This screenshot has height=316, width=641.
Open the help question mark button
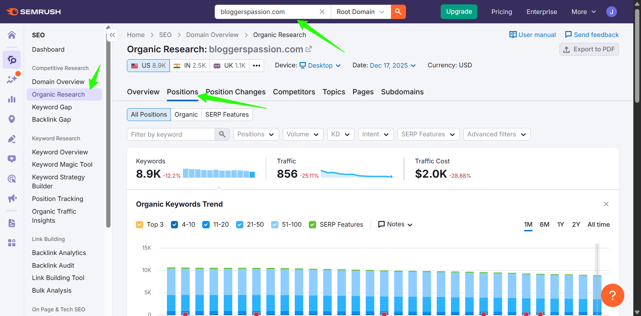point(612,295)
